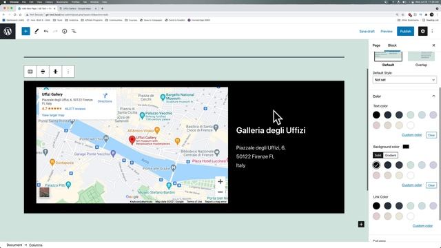Select Solid background type
This screenshot has width=441, height=248.
[378, 155]
